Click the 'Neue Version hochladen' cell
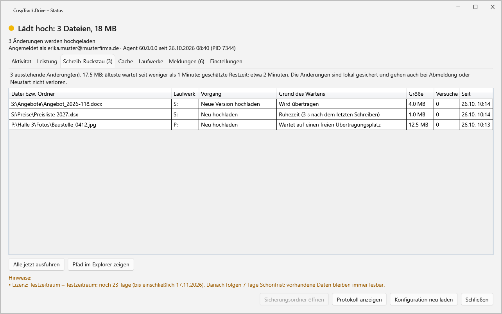502x314 pixels. [238, 104]
